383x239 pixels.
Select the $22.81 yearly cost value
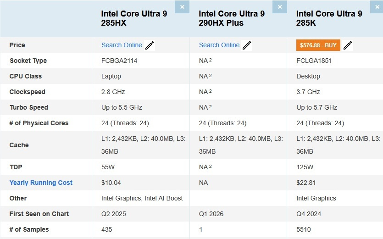point(306,183)
